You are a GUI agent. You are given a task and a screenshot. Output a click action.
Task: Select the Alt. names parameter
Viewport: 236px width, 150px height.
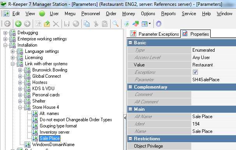pyautogui.click(x=49, y=113)
